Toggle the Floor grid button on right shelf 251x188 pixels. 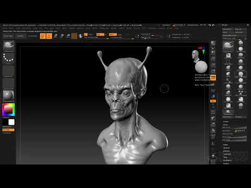click(x=213, y=84)
